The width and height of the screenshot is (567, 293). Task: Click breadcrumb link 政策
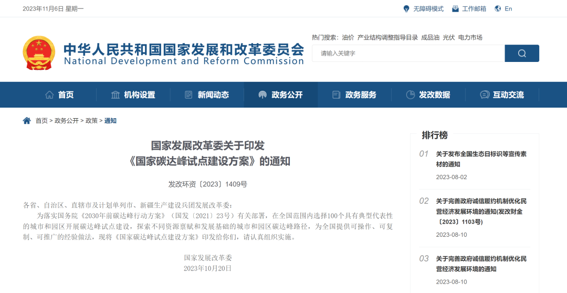point(91,121)
